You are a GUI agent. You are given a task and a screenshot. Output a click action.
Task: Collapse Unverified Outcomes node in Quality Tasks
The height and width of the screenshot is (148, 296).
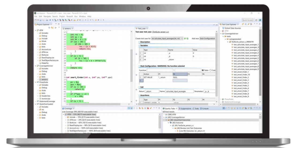point(166,120)
